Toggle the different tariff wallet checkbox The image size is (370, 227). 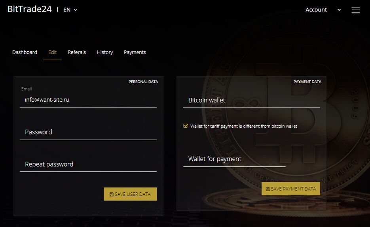(x=186, y=126)
